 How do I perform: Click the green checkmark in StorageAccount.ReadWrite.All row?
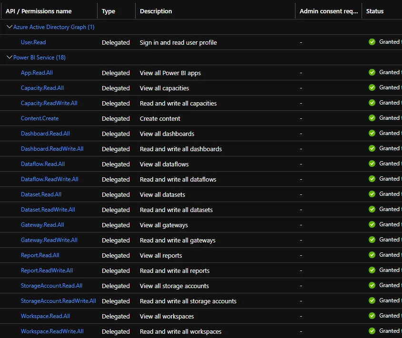(372, 300)
